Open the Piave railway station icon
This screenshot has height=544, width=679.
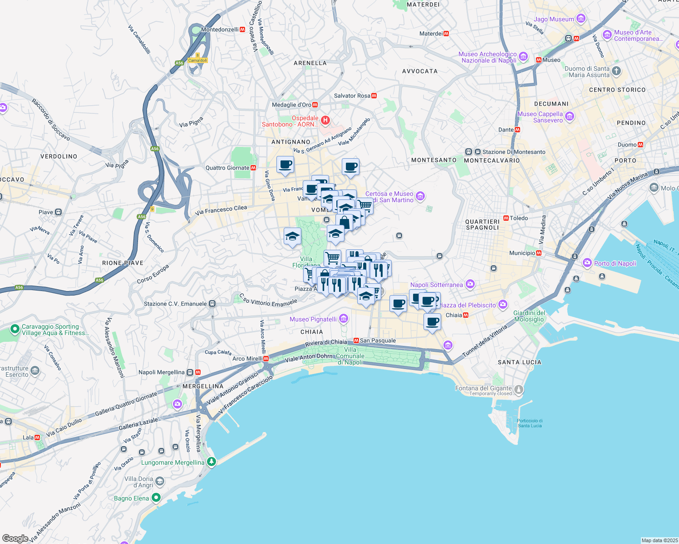pos(58,212)
